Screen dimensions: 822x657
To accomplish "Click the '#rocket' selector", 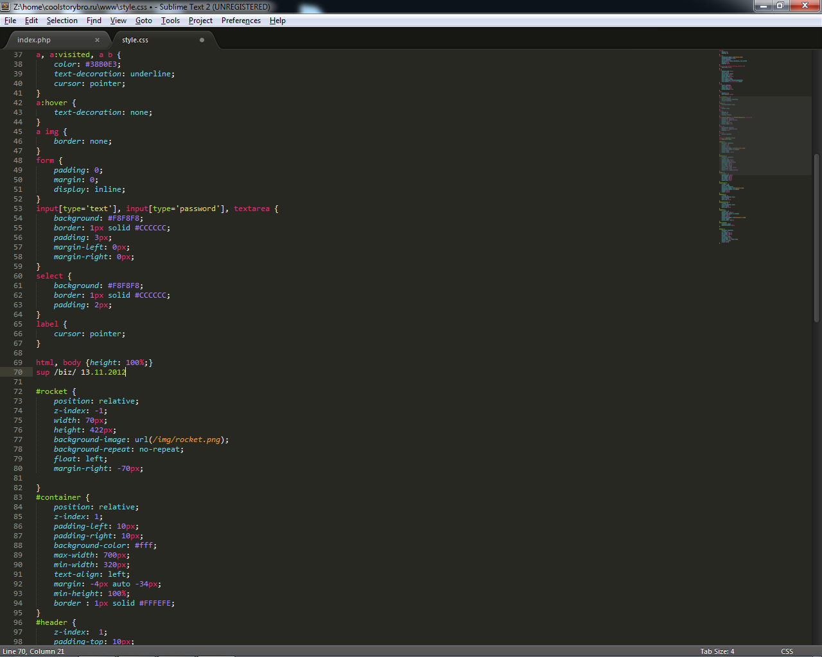I will pos(51,391).
